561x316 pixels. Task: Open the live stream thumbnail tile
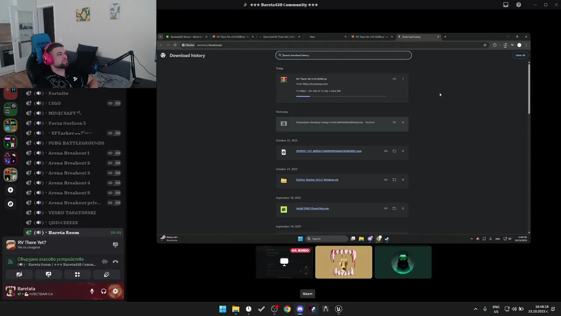pyautogui.click(x=284, y=262)
